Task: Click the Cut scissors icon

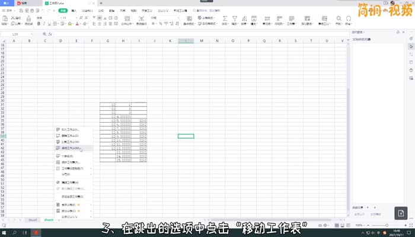Action: pyautogui.click(x=12, y=18)
